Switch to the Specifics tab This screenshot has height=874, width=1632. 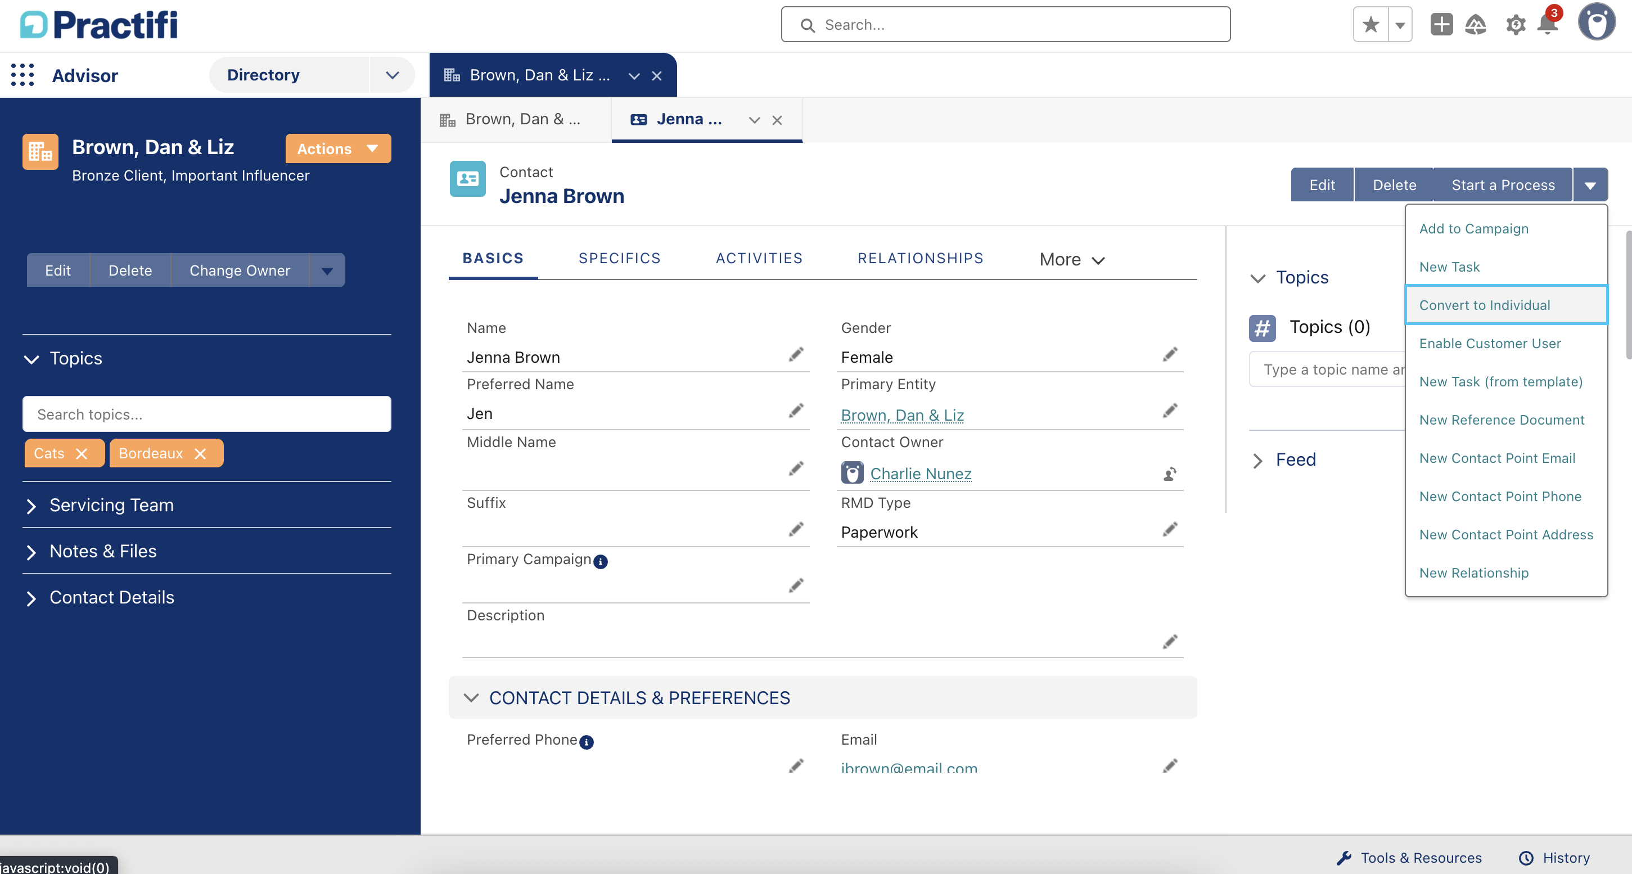tap(620, 259)
